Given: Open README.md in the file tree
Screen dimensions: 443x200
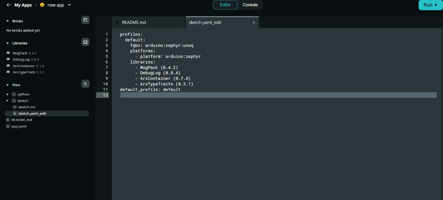Looking at the screenshot, I should (x=22, y=120).
